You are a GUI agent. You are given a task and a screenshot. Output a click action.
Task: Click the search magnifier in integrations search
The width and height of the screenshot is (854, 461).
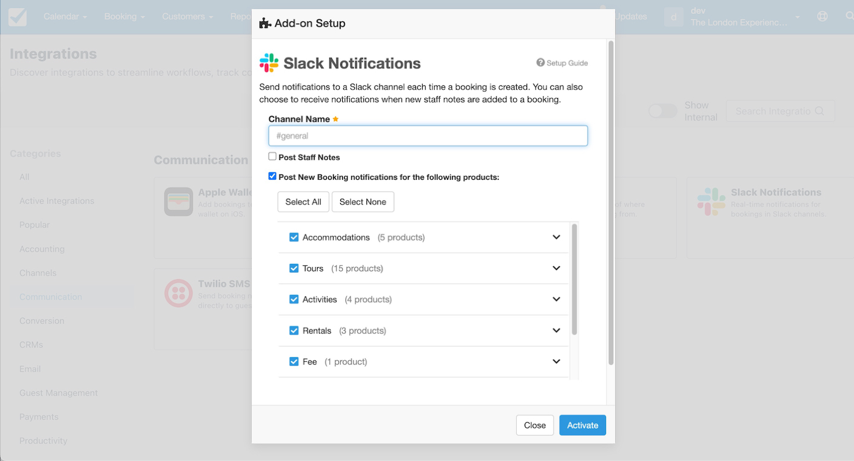[819, 111]
